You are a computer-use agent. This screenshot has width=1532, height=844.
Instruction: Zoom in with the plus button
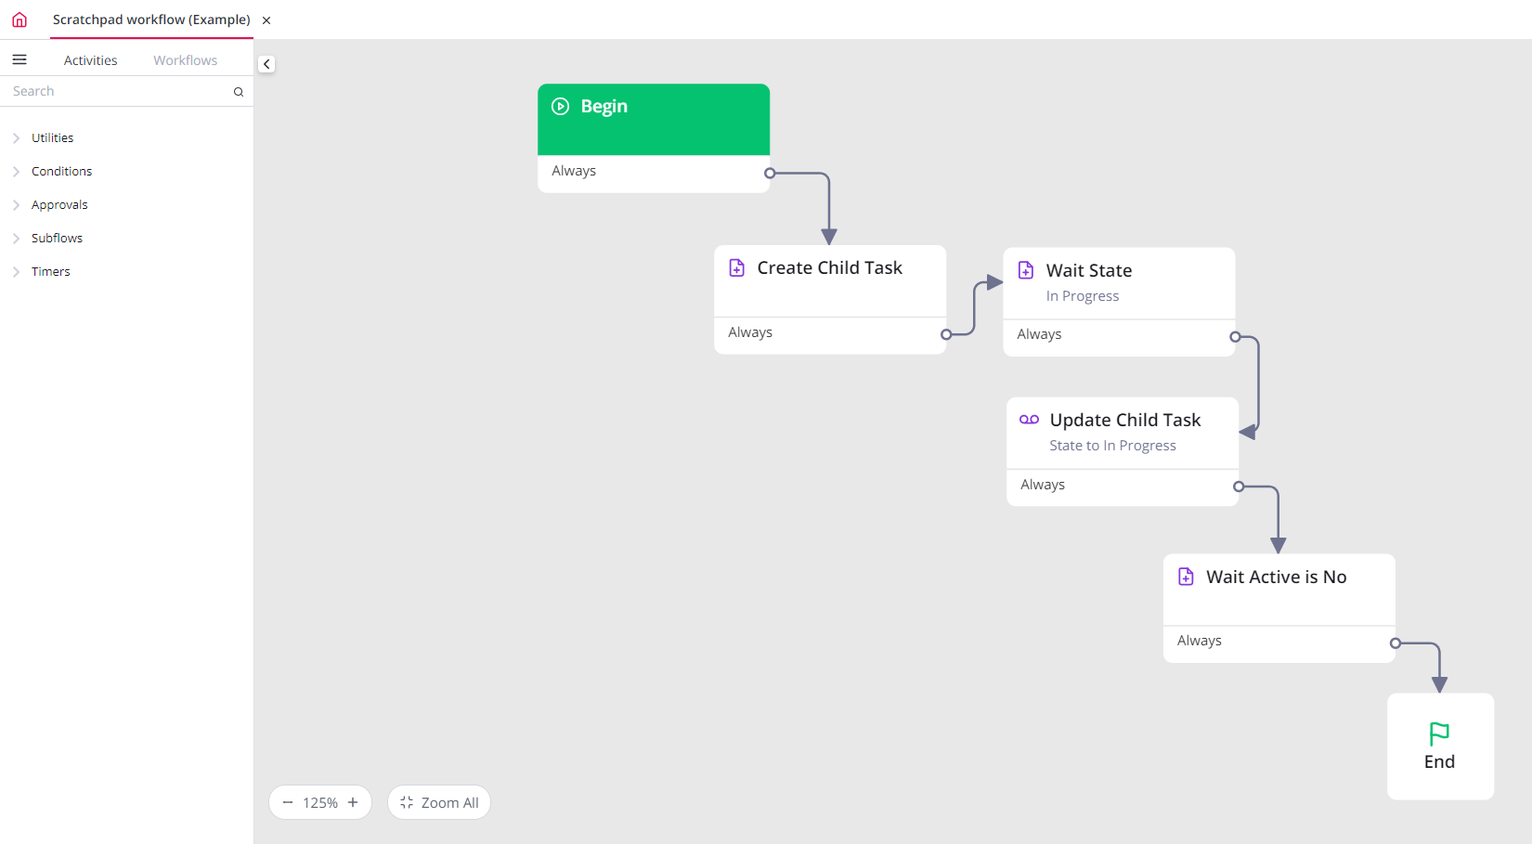pos(353,802)
